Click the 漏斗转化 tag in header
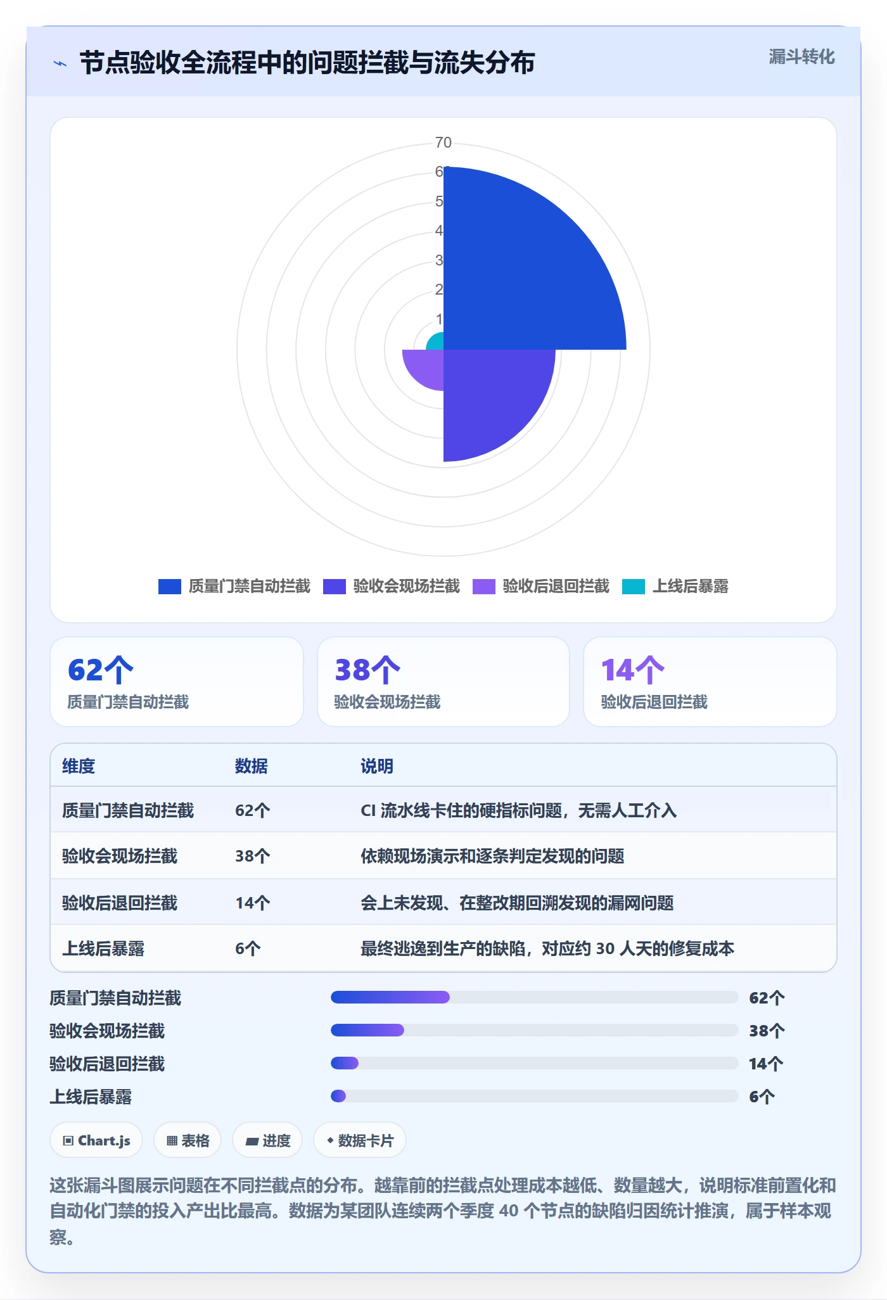The image size is (887, 1300). pyautogui.click(x=801, y=57)
